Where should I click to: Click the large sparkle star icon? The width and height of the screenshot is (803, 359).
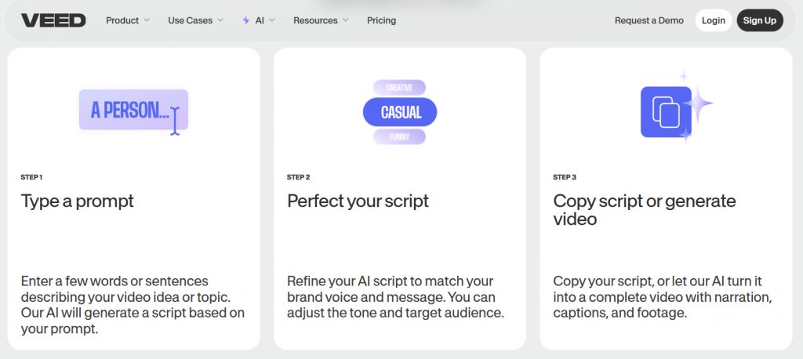coord(697,103)
